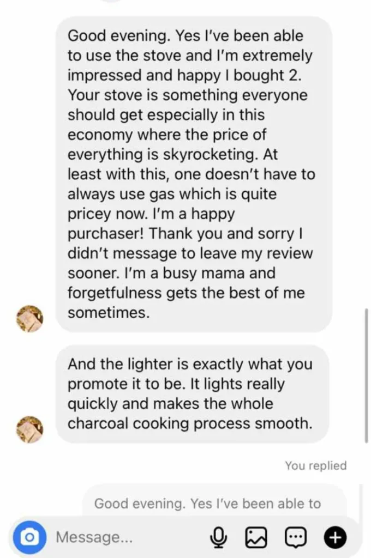The image size is (371, 558).
Task: Select the lighter message bubble
Action: 192,393
